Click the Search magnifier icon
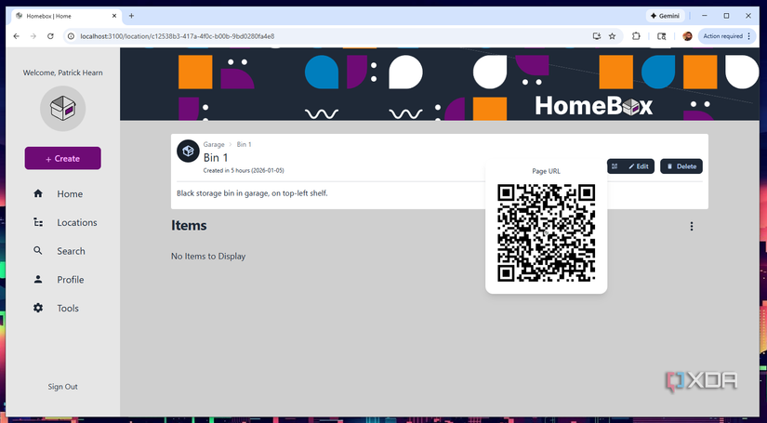Screen dimensions: 767x423 38,251
